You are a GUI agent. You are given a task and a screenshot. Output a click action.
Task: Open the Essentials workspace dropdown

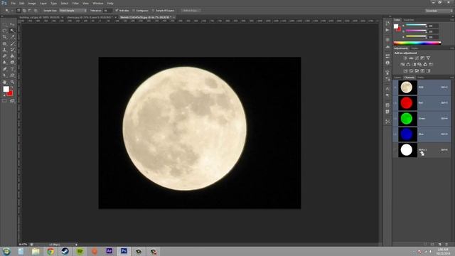439,11
